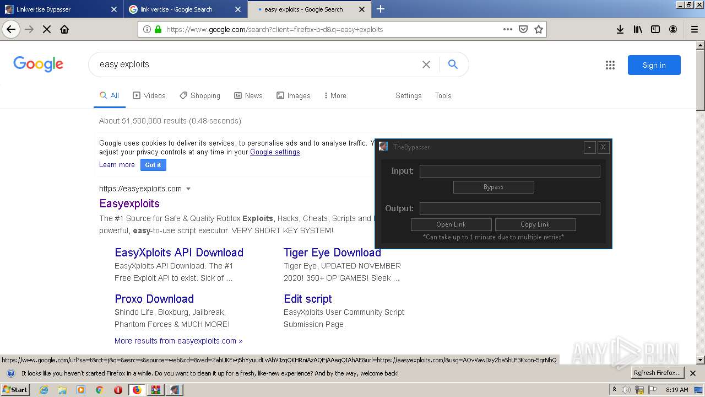Launch Internet Explorer from taskbar
This screenshot has height=397, width=705.
click(x=44, y=390)
